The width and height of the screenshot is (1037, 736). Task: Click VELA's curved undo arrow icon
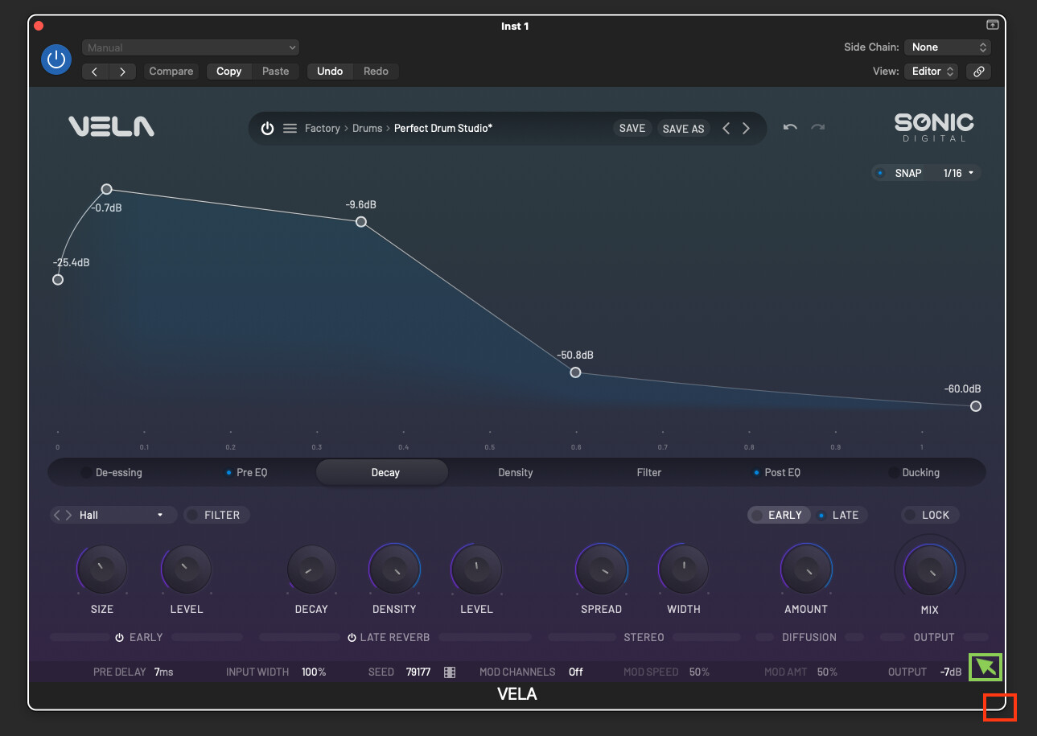(790, 128)
